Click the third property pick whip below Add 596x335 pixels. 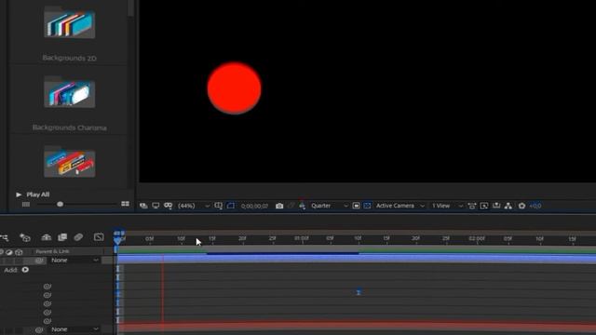tap(47, 304)
